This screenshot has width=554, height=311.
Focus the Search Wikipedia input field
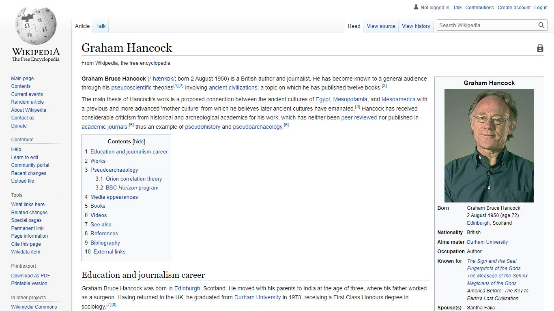(487, 25)
